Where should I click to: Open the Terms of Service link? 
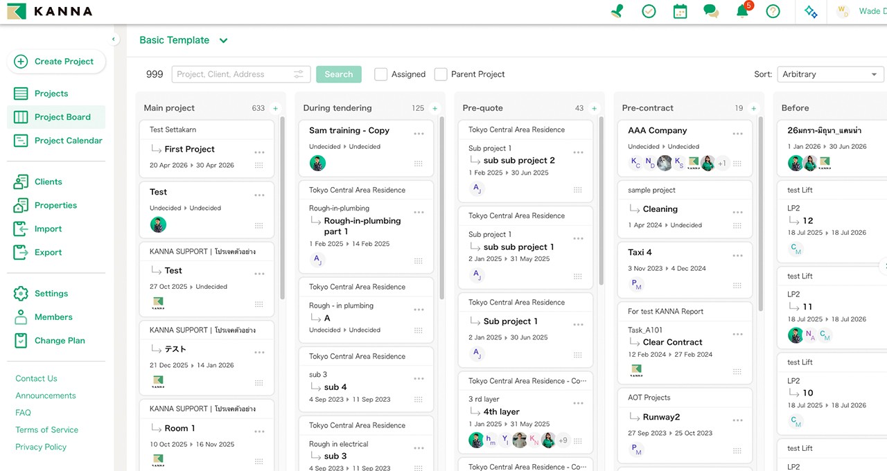(x=46, y=430)
